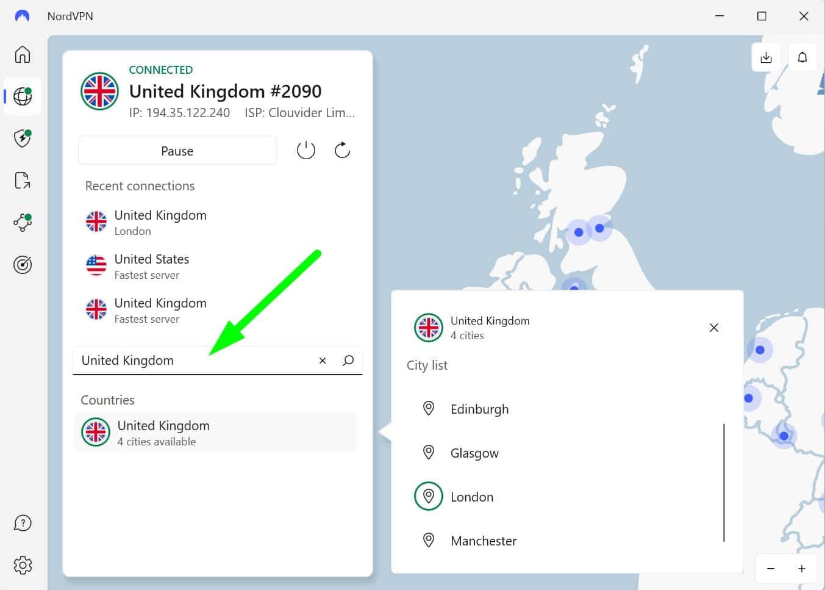Click the reconnect refresh icon
Screen dimensions: 825x590
point(342,150)
